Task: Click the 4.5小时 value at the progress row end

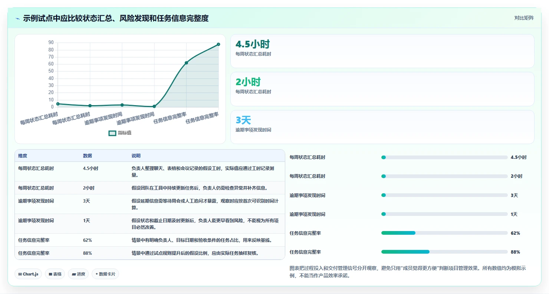Action: tap(519, 157)
